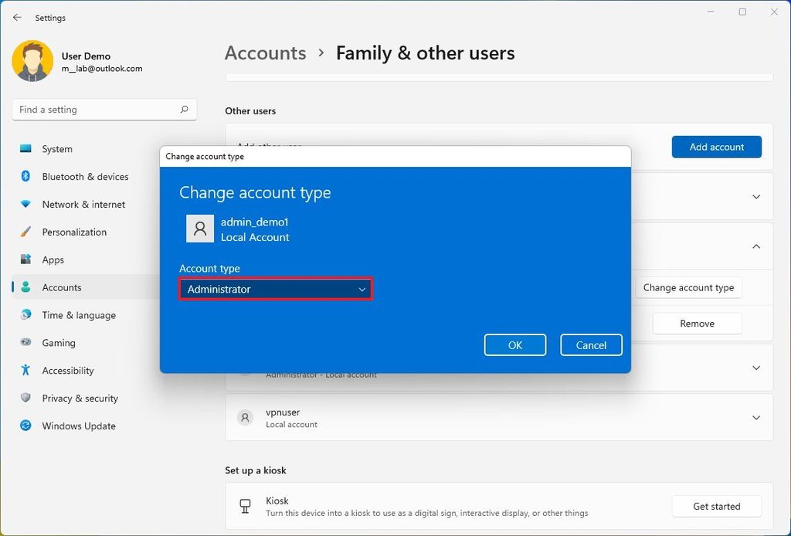Expand the Administrator local account entry
Screen dimensions: 791x536
(x=755, y=368)
